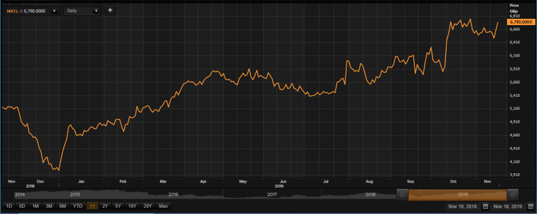This screenshot has height=214, width=537.
Task: Grab the left handle of the navigator range
Action: coord(402,195)
